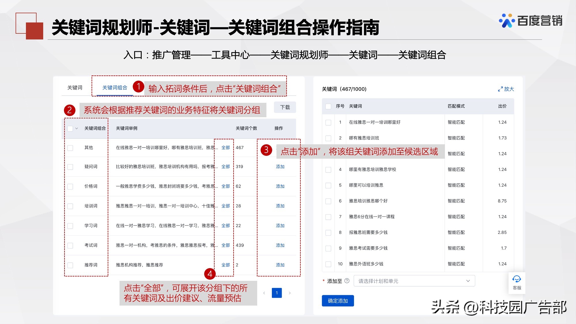Add the 推荐词 group via 添加 link
Screen dimensions: 576x324
(x=280, y=265)
